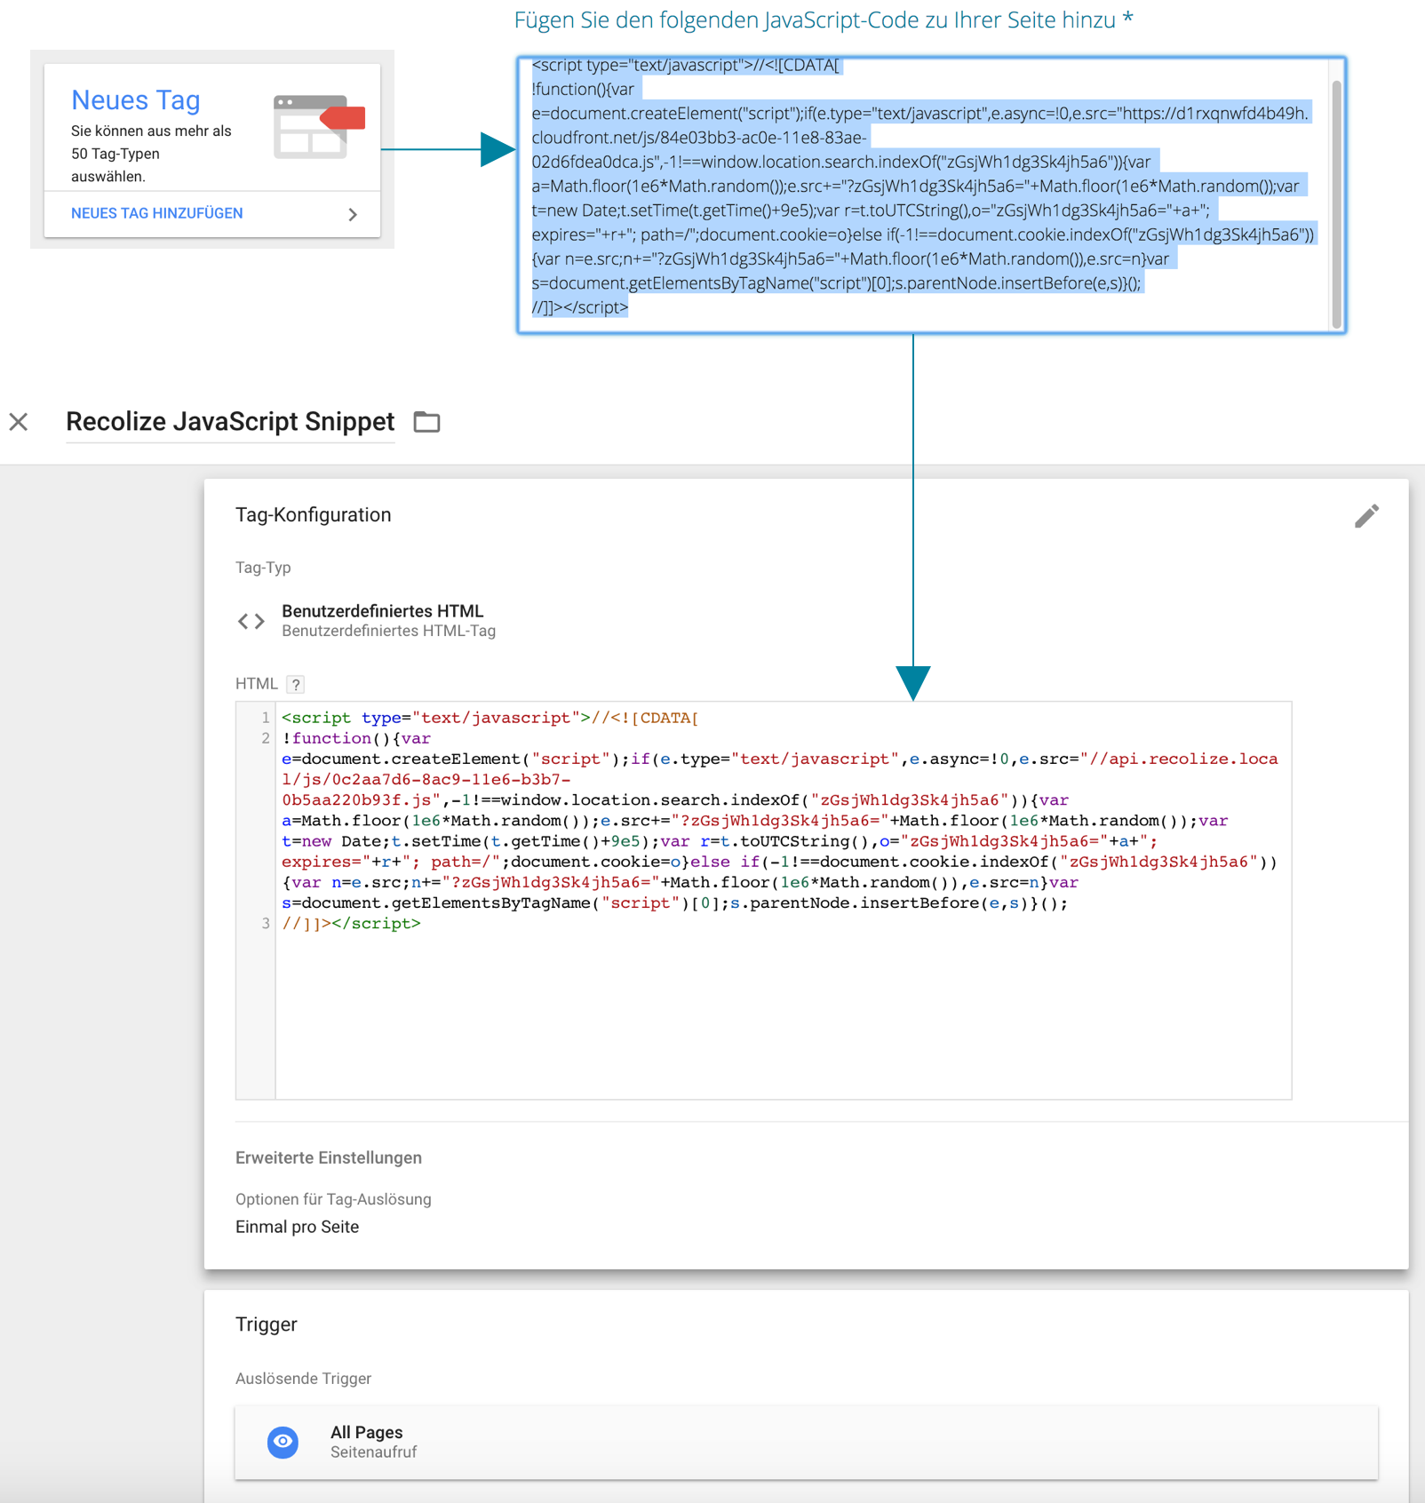Click the Tag-Typ label
The image size is (1425, 1503).
[263, 568]
